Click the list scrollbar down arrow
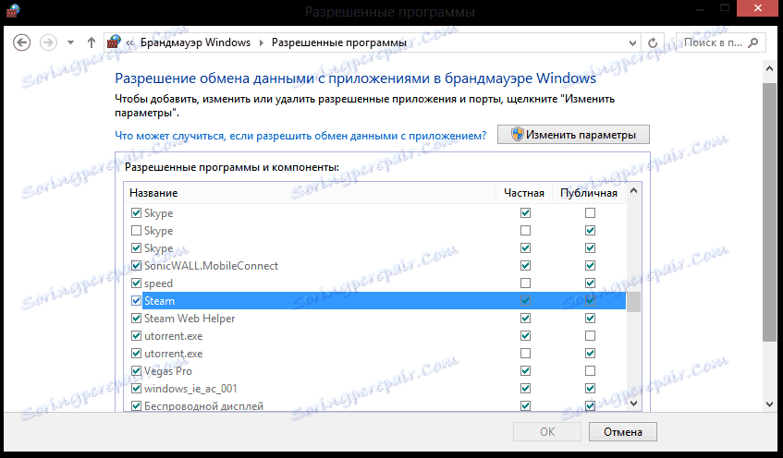 (x=633, y=404)
